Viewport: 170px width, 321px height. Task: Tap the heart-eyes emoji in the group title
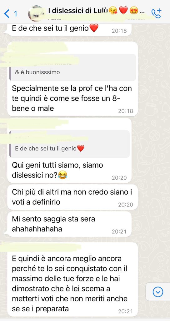click(134, 10)
